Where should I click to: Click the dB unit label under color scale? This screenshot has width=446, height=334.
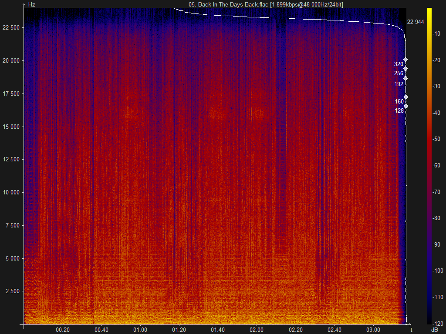tap(435, 330)
